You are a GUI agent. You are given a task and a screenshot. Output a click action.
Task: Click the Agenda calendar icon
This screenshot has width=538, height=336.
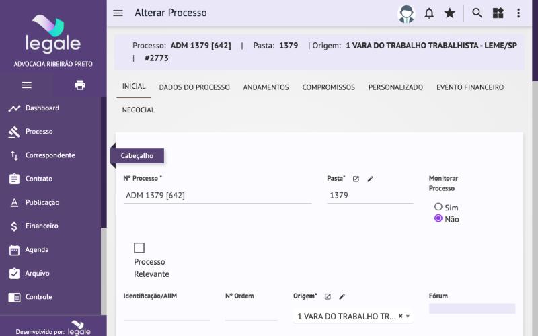14,250
